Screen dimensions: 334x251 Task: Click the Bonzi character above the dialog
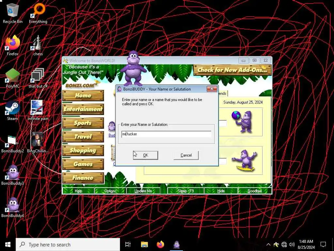[133, 68]
